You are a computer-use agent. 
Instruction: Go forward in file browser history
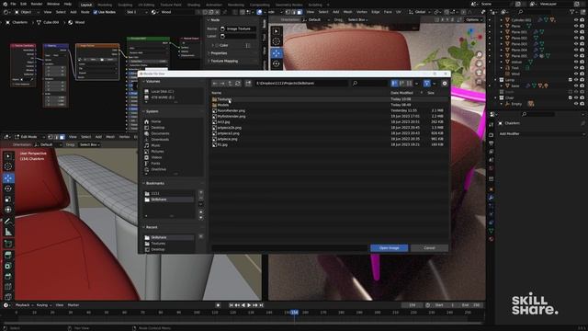[x=222, y=84]
